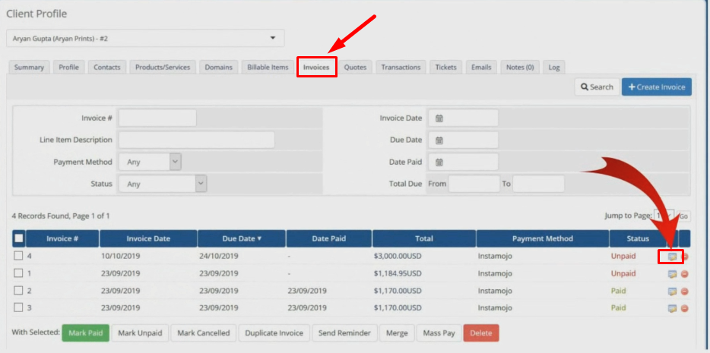Click the 10/10/2019 invoice date cell
The height and width of the screenshot is (353, 710).
click(120, 256)
